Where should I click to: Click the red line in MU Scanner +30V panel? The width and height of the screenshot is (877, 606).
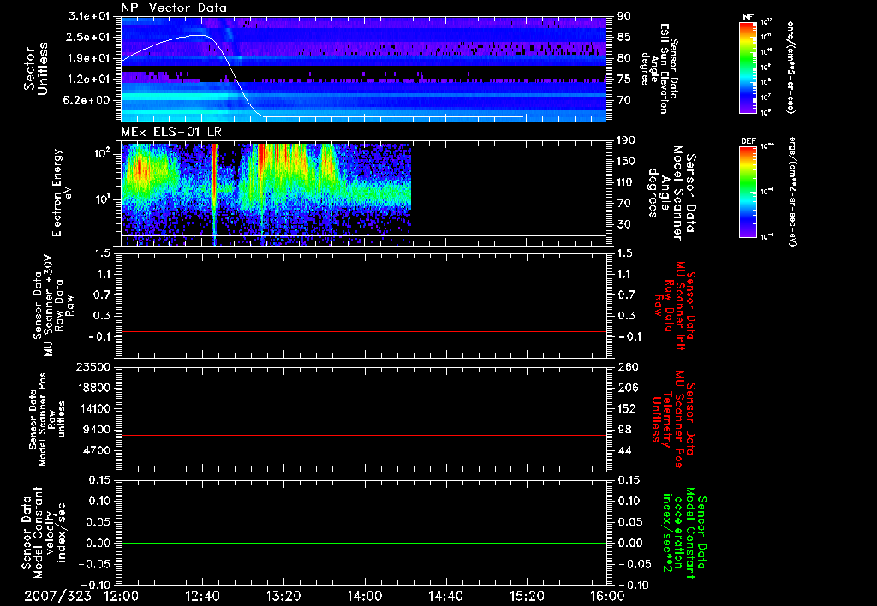point(364,331)
